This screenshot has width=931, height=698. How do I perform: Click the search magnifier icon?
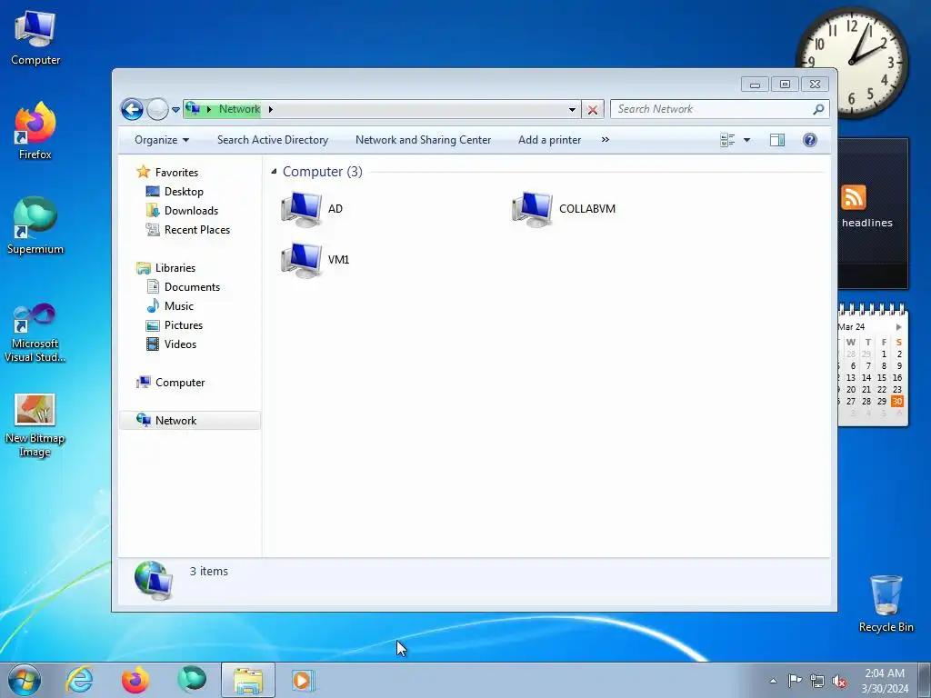(x=819, y=109)
